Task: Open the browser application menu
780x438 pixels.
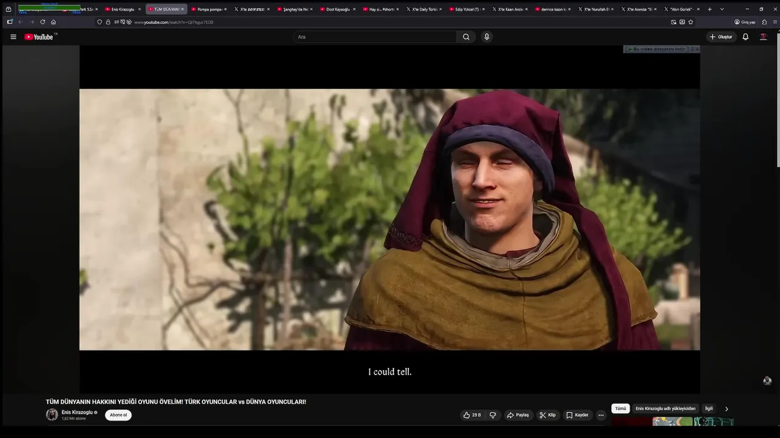Action: 775,22
